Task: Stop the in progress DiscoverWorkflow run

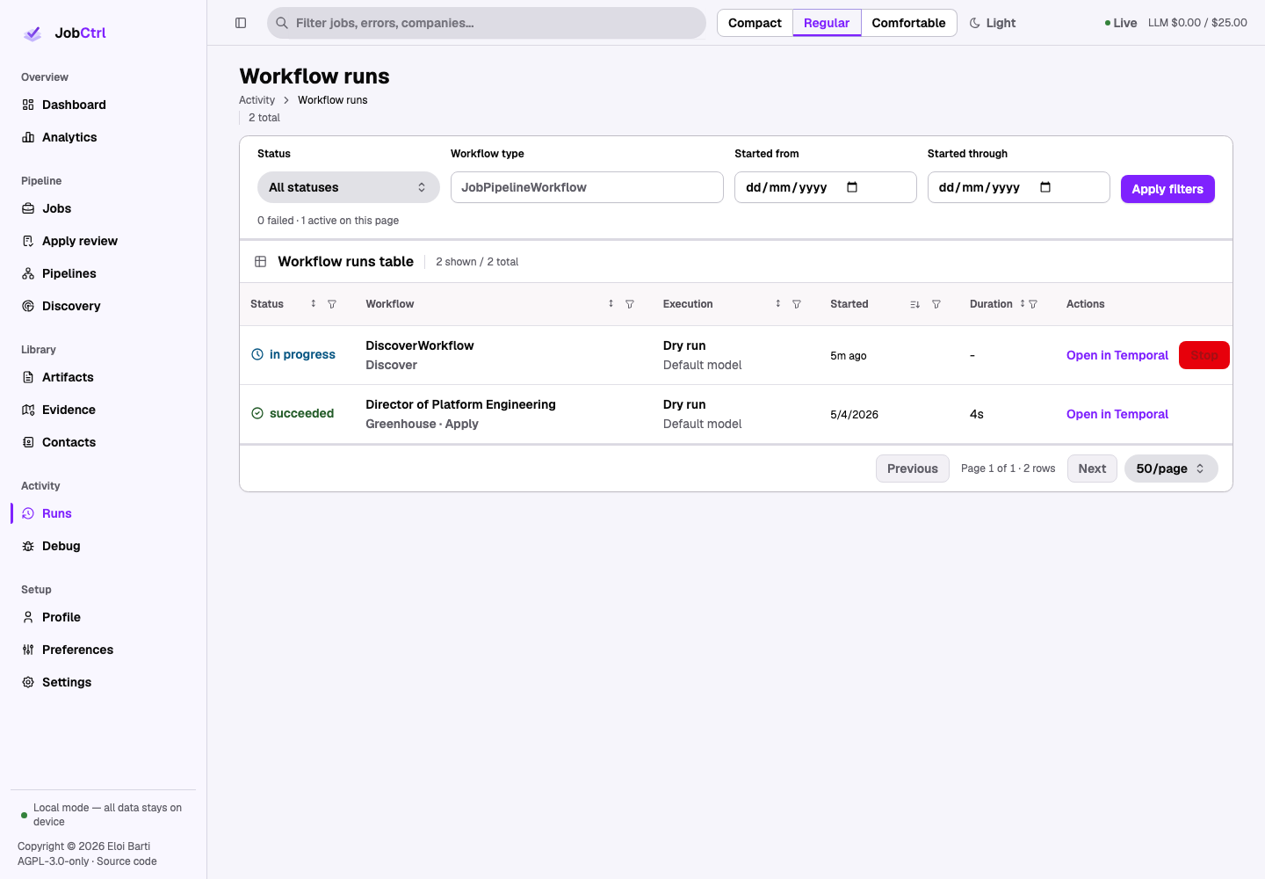Action: (1204, 355)
